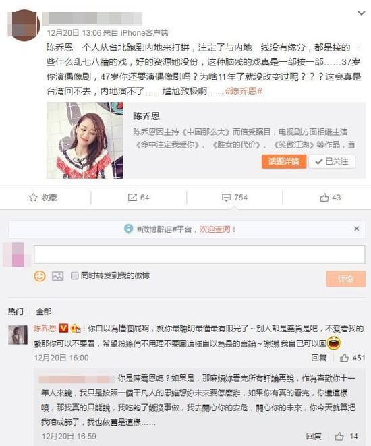Open the #陈乔恩# hashtag link
The image size is (371, 446).
click(x=244, y=91)
